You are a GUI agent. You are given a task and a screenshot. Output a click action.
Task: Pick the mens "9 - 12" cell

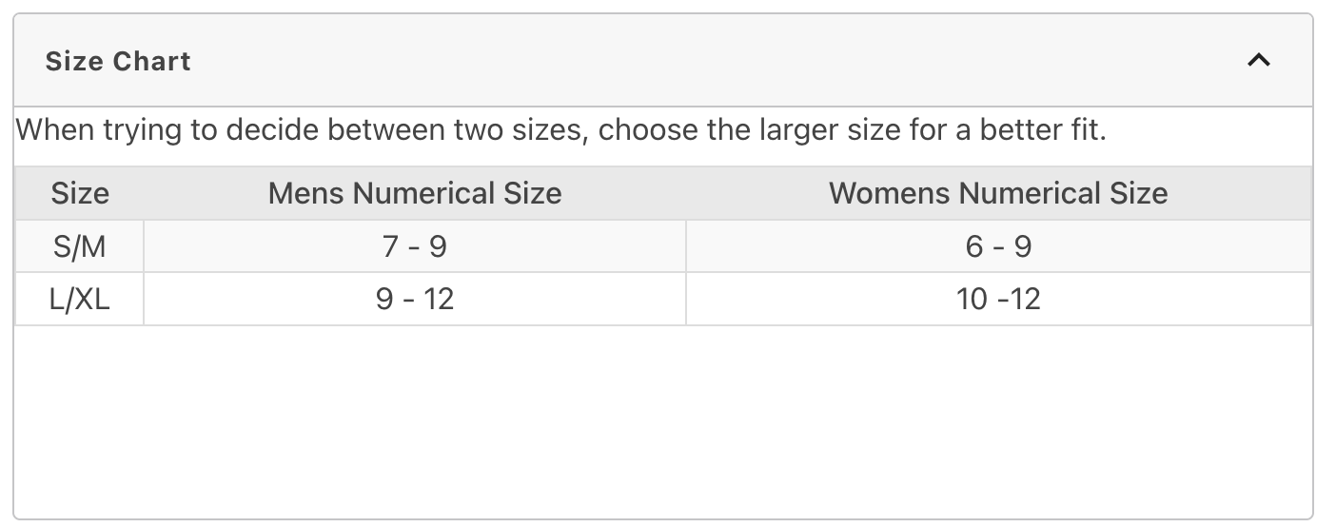[x=414, y=300]
